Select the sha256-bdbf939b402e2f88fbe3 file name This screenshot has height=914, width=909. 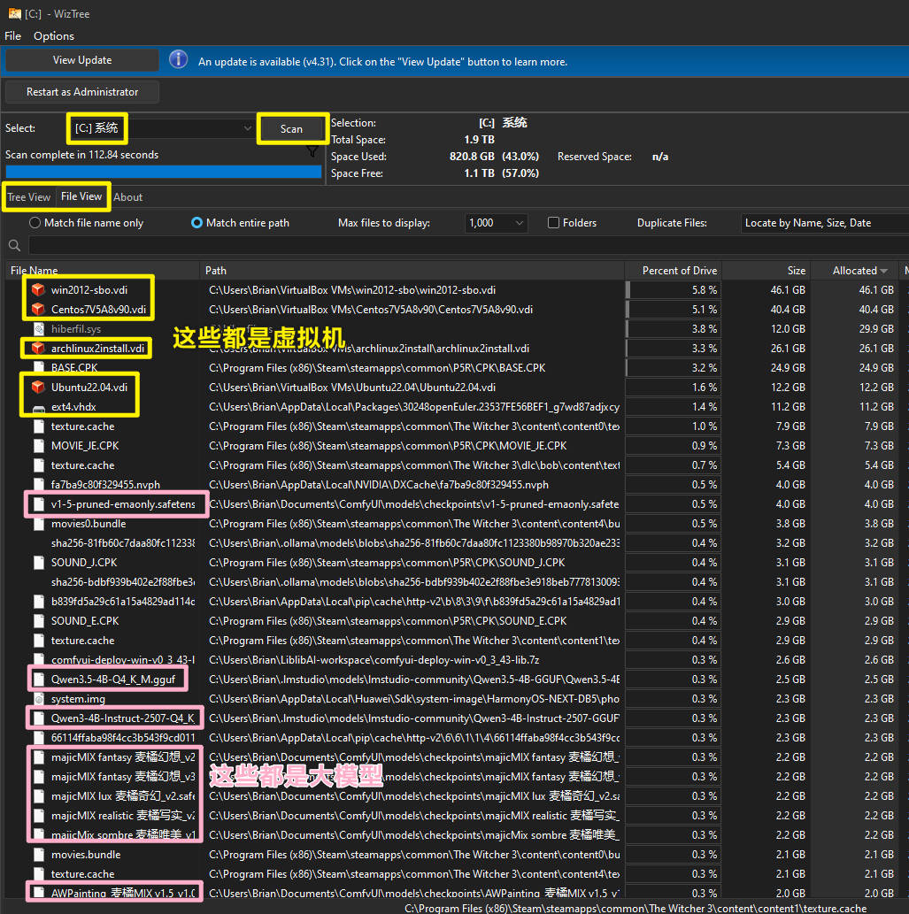[122, 581]
